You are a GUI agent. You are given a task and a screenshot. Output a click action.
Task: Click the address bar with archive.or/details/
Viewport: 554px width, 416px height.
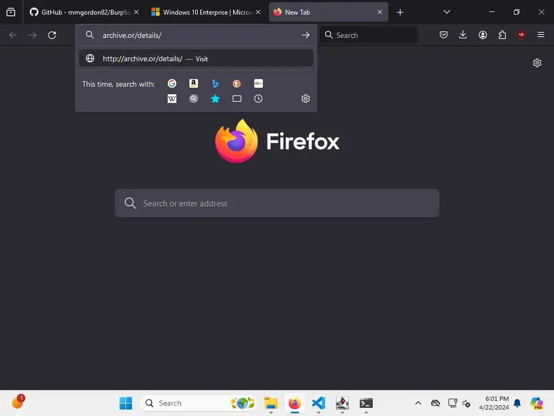click(196, 35)
